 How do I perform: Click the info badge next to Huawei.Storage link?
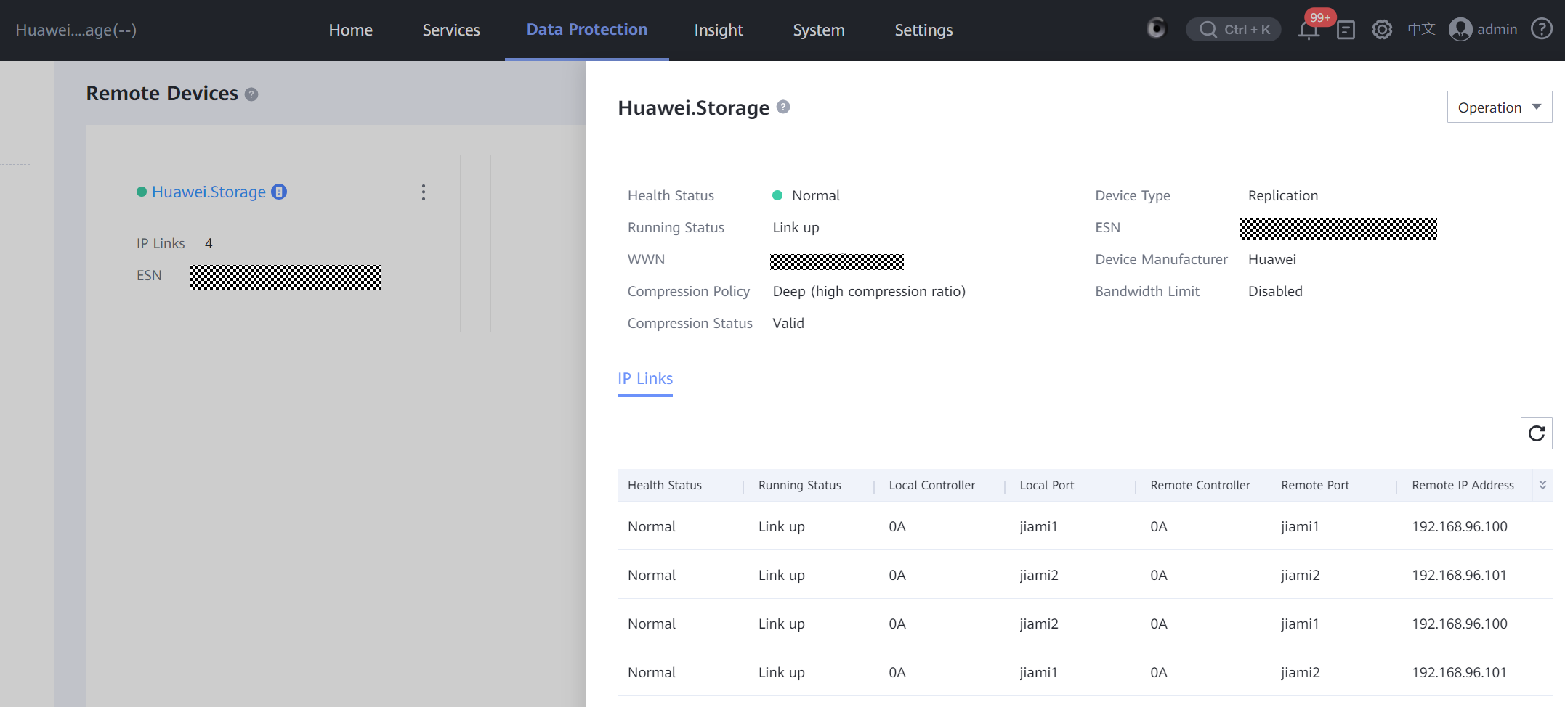click(279, 192)
